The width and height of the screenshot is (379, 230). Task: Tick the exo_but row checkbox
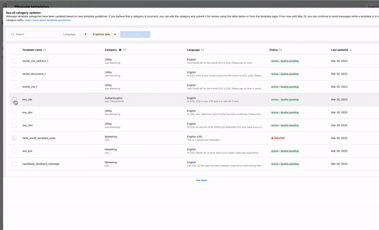pos(15,151)
